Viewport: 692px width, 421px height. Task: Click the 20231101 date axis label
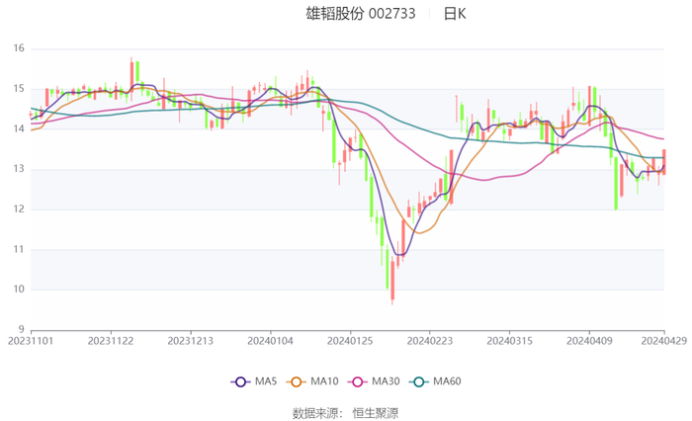click(x=30, y=340)
